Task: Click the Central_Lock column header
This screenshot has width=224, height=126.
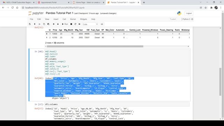Action: coord(135,30)
